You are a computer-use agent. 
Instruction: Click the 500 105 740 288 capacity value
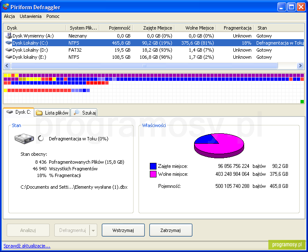[232, 186]
